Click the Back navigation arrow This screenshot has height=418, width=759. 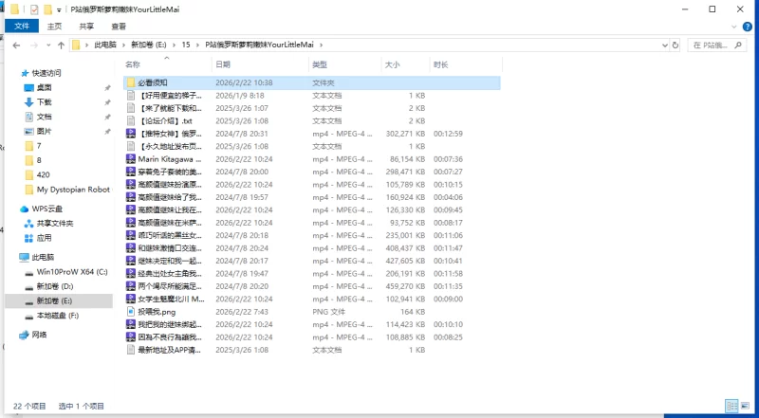point(16,45)
